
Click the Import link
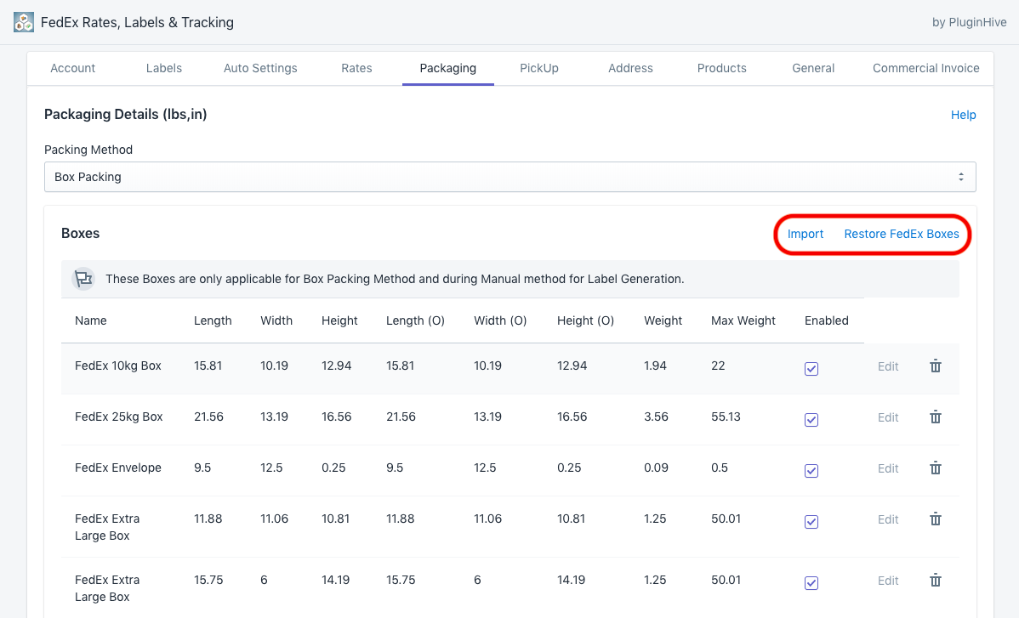tap(806, 234)
